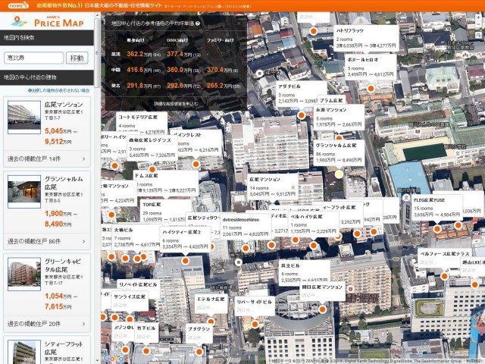Click the map search input field
Screen dimensions: 485x364
34,58
